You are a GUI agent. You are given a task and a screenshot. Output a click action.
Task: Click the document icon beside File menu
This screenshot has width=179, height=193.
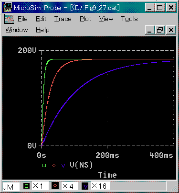(9, 19)
